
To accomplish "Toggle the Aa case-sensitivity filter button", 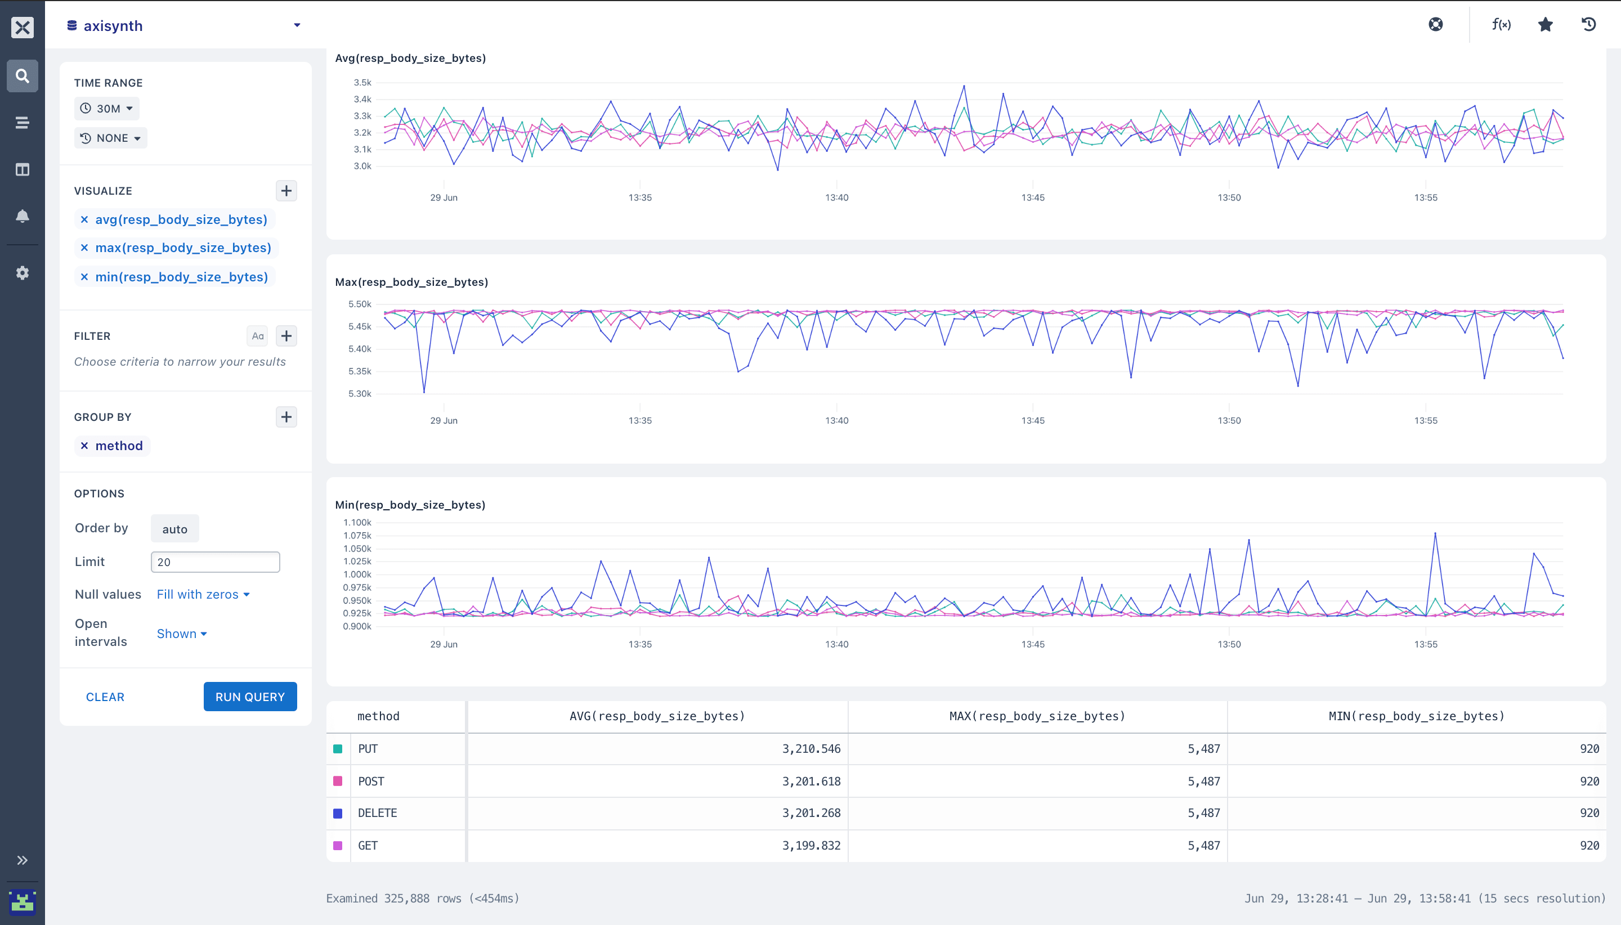I will [x=257, y=336].
